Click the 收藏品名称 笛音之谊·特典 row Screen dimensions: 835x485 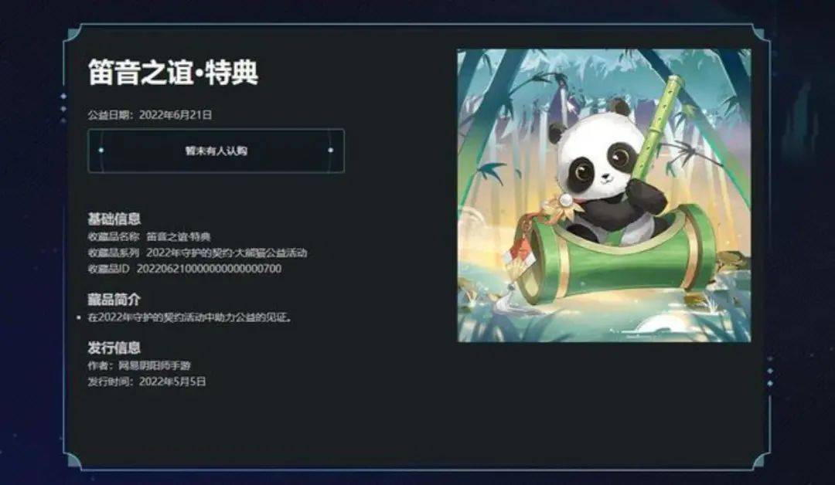click(149, 236)
